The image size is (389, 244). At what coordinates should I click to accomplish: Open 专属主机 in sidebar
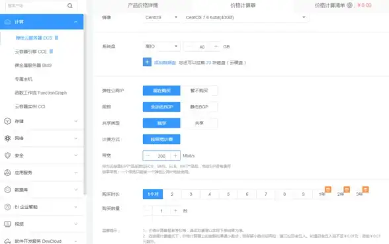(24, 79)
